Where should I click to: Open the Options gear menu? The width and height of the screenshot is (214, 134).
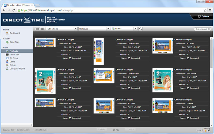tap(203, 16)
